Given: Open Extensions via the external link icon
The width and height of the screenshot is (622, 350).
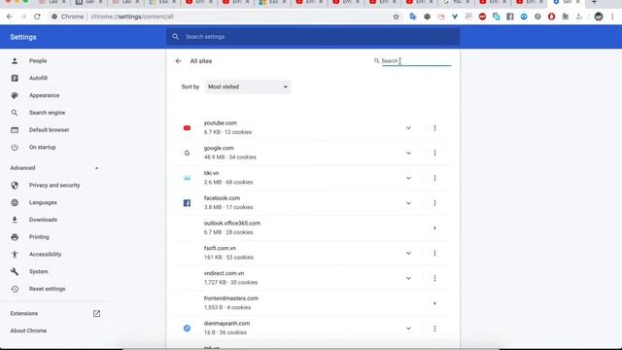Looking at the screenshot, I should click(x=96, y=313).
